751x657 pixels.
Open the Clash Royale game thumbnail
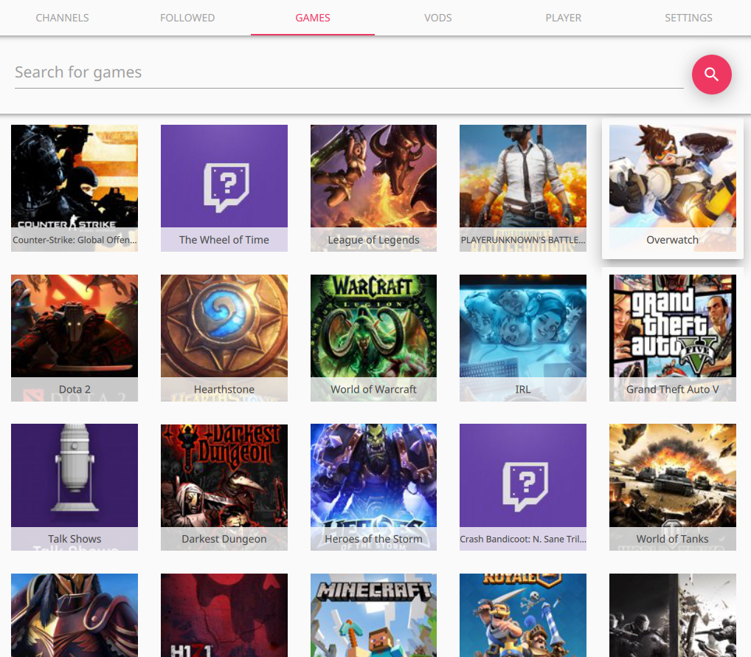pos(523,616)
